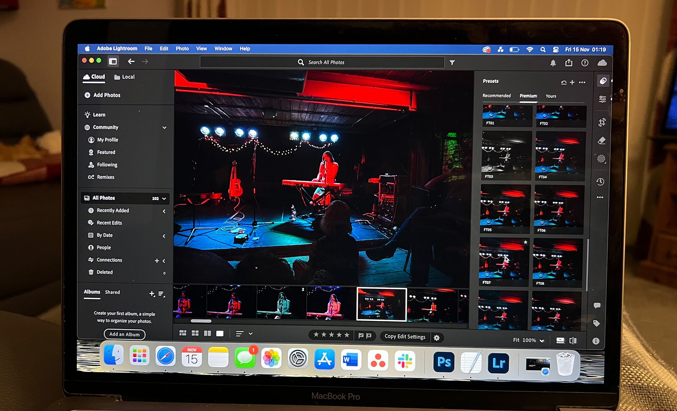This screenshot has width=677, height=411.
Task: Flag photo as picked
Action: 361,336
